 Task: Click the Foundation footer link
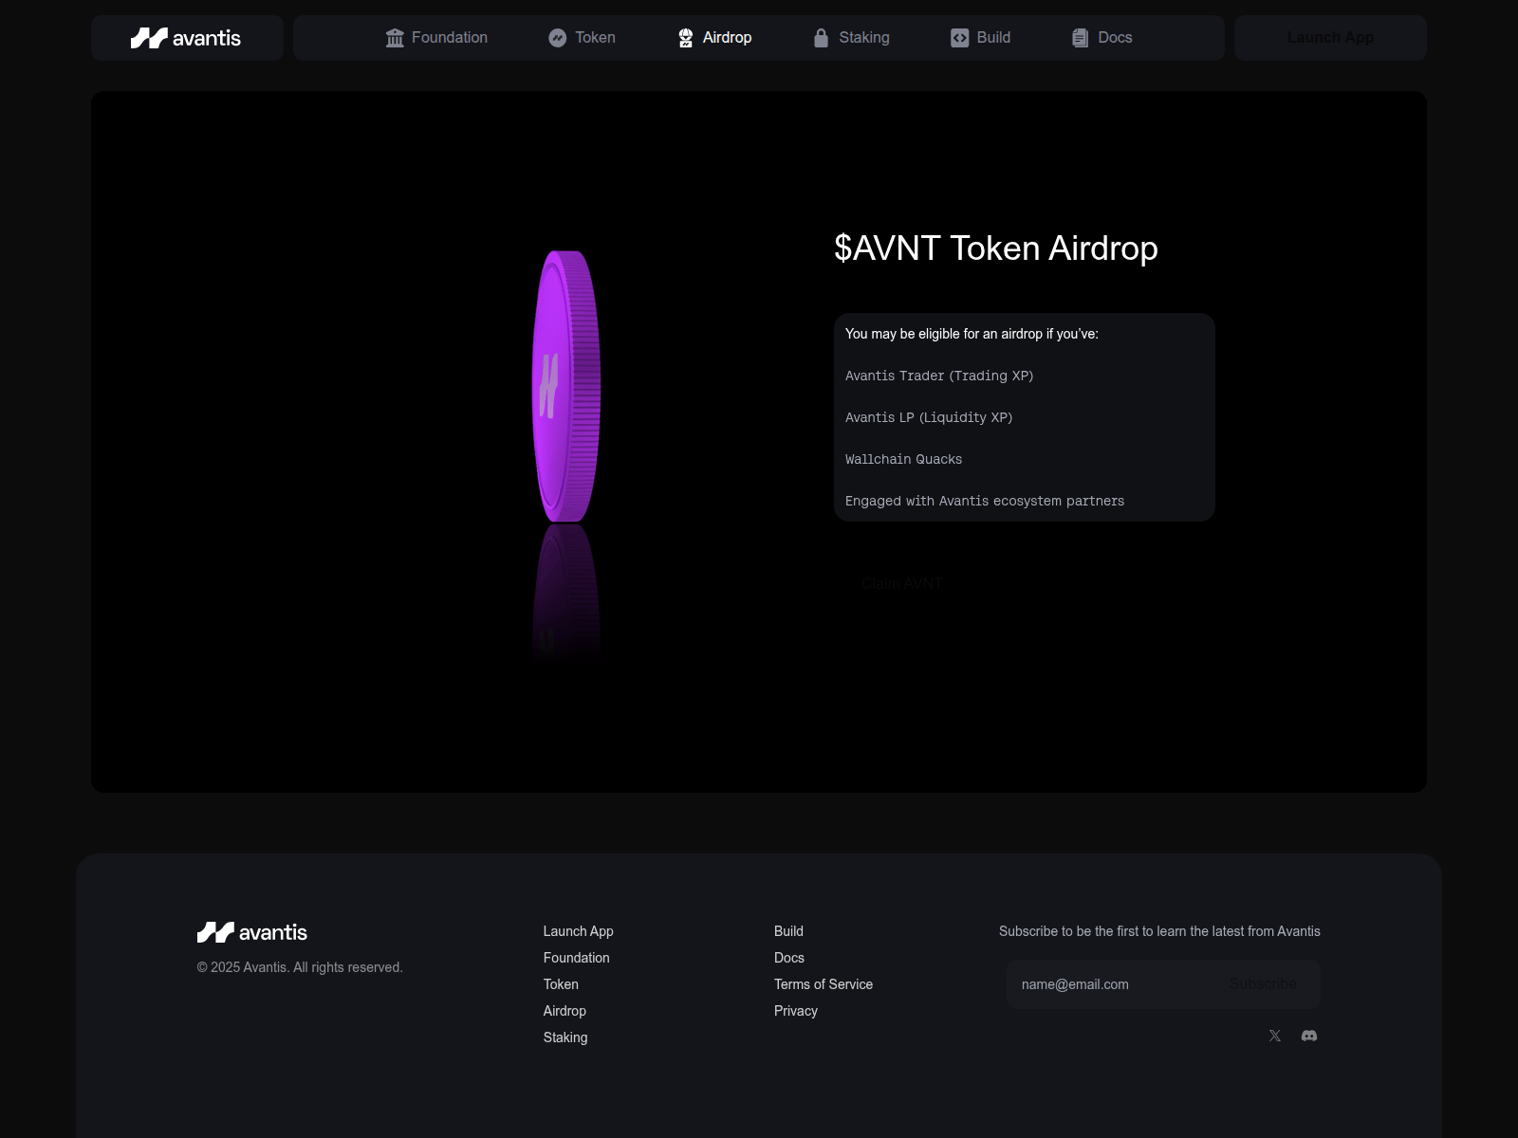point(576,958)
